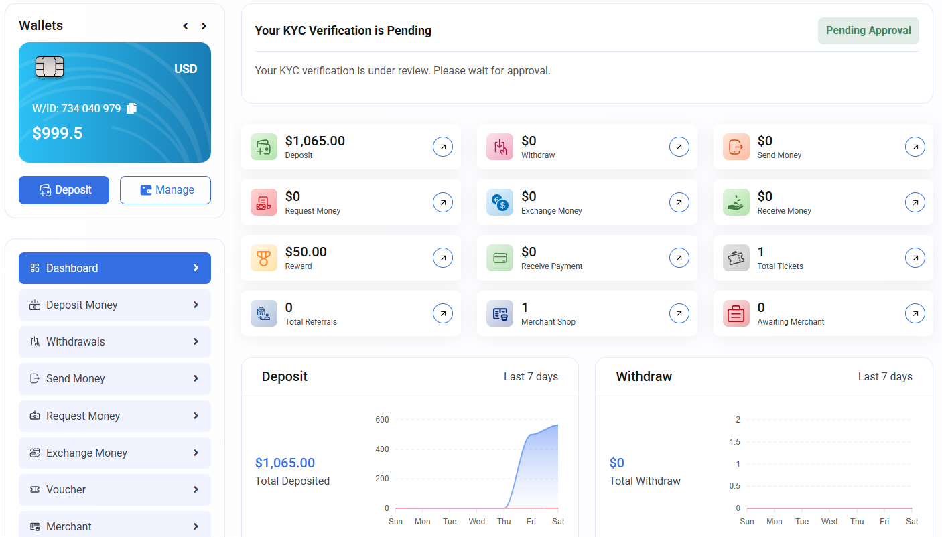Image resolution: width=942 pixels, height=537 pixels.
Task: Open the Manage wallet button
Action: click(x=165, y=190)
